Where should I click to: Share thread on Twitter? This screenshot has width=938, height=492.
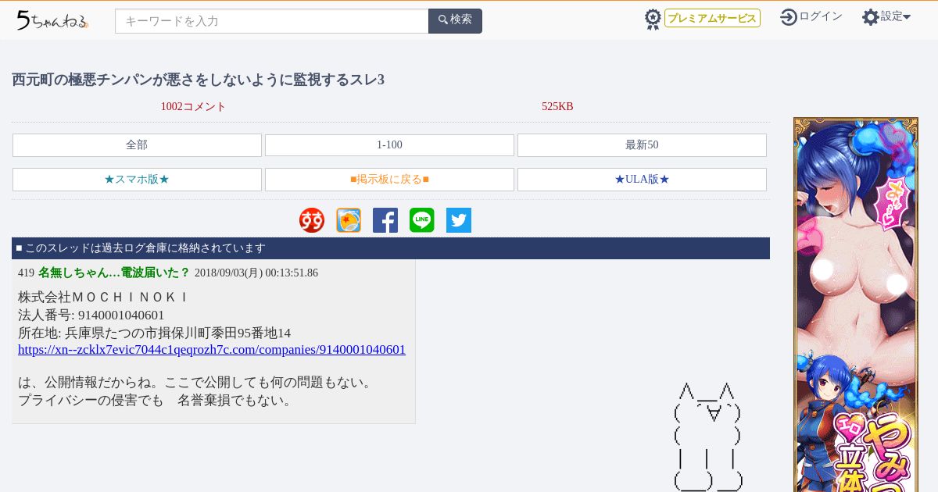click(x=459, y=220)
